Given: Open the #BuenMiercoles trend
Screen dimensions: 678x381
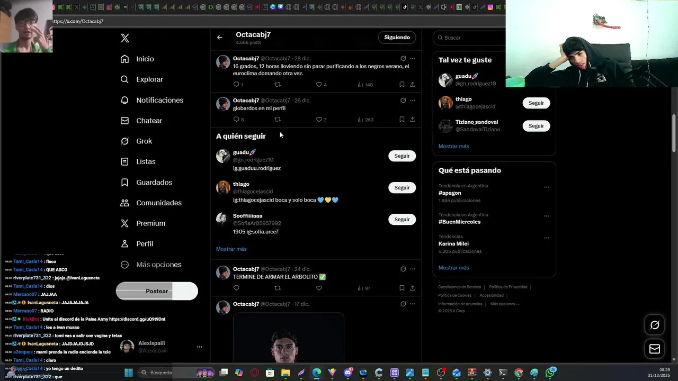Looking at the screenshot, I should click(x=459, y=222).
